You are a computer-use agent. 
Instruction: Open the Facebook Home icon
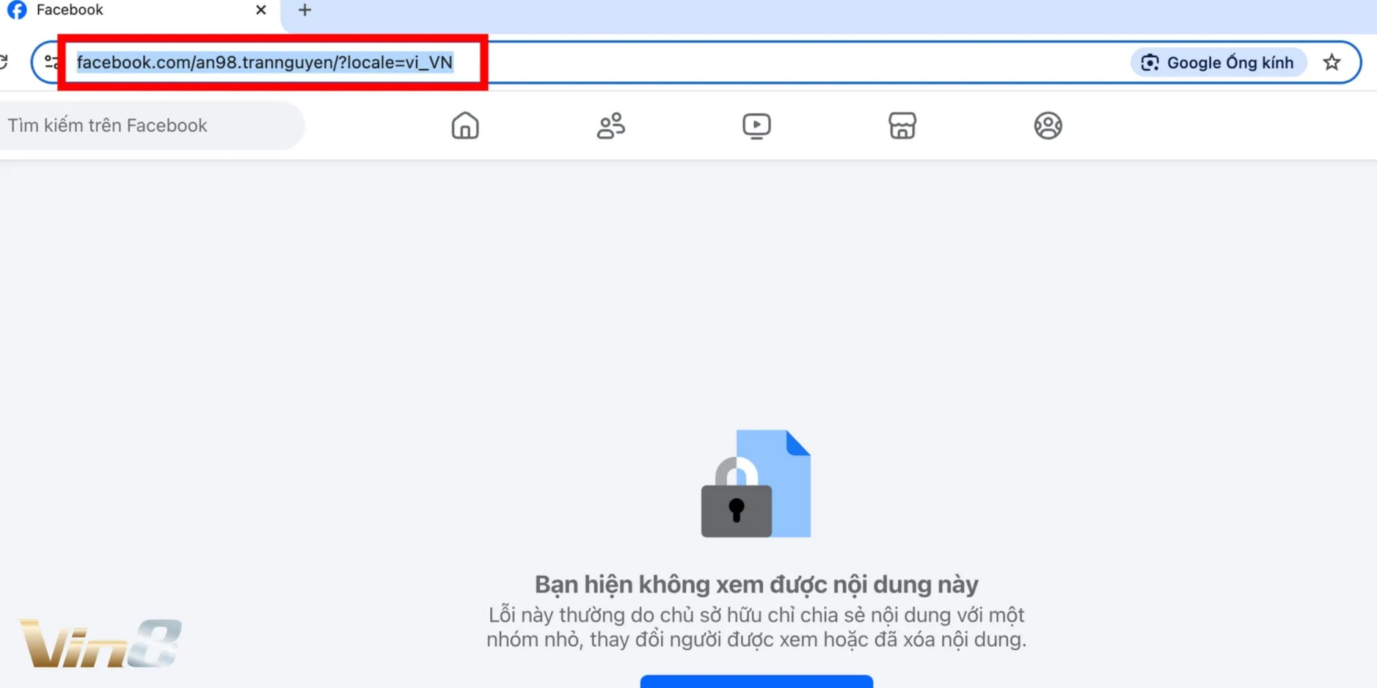tap(465, 126)
